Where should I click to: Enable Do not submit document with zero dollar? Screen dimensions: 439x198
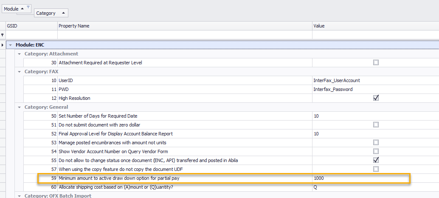click(375, 125)
